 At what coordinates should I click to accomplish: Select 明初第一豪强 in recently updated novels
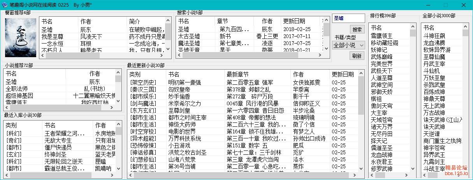pyautogui.click(x=185, y=82)
